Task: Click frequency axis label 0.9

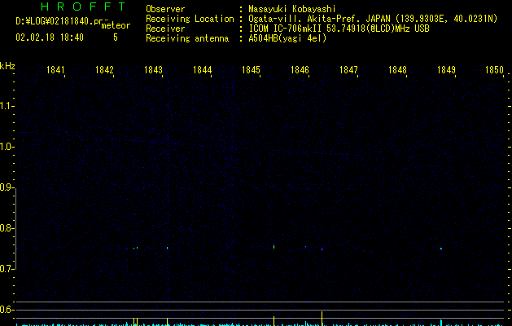Action: pyautogui.click(x=7, y=187)
